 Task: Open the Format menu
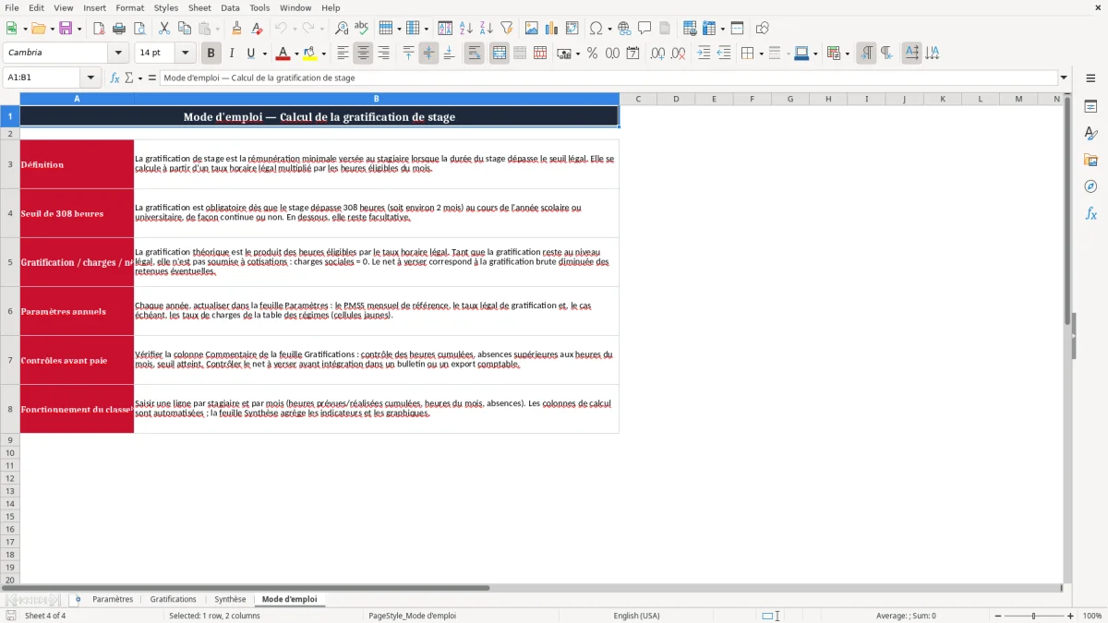click(x=130, y=7)
